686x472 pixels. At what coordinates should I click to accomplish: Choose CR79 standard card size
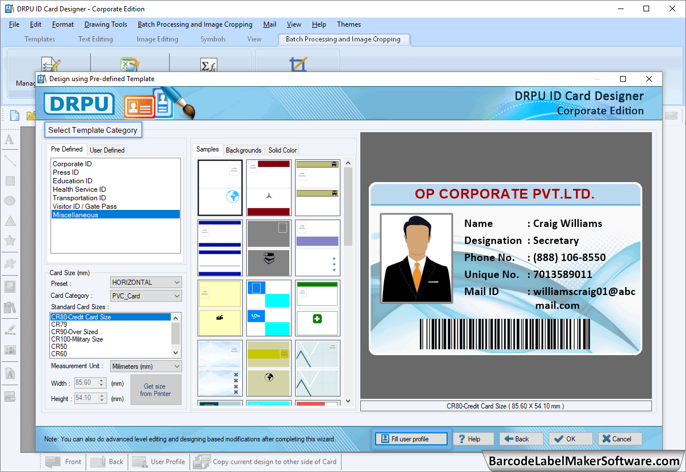coord(68,324)
